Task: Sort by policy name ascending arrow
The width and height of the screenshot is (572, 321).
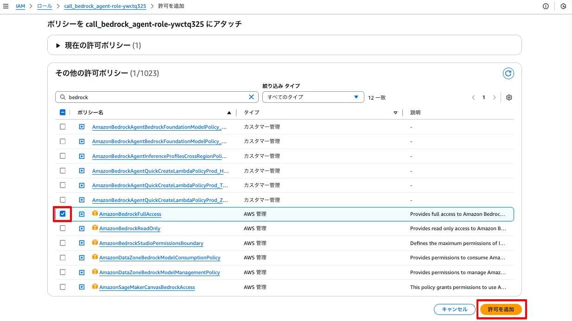Action: point(229,113)
